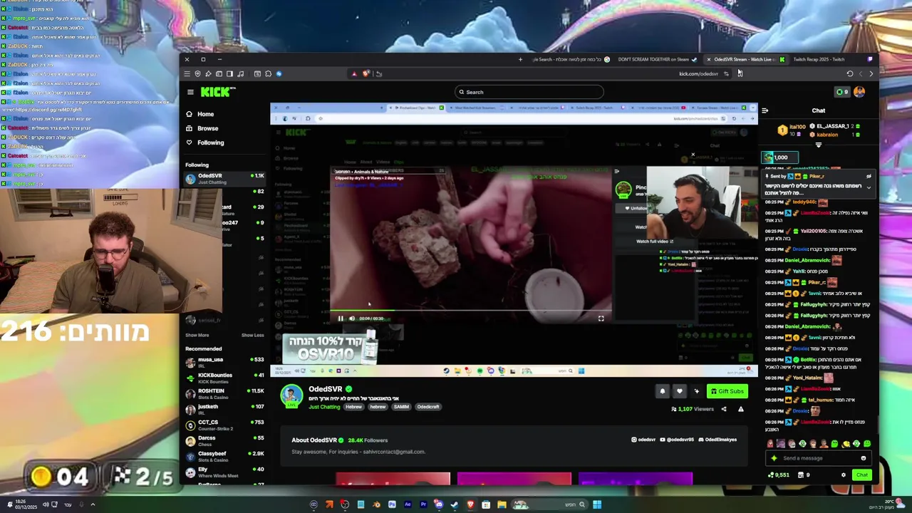Open the OdedElmakyes Discord link
912x513 pixels.
tap(718, 440)
